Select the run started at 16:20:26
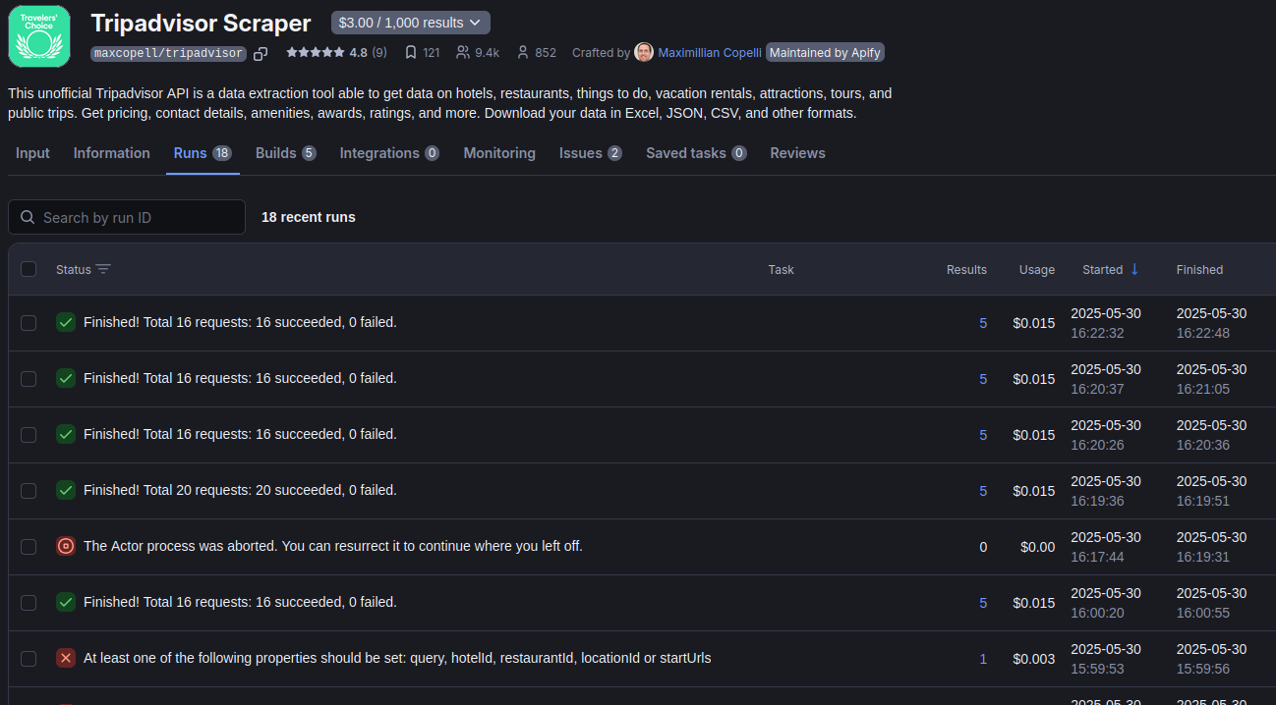This screenshot has height=705, width=1276. [x=29, y=435]
